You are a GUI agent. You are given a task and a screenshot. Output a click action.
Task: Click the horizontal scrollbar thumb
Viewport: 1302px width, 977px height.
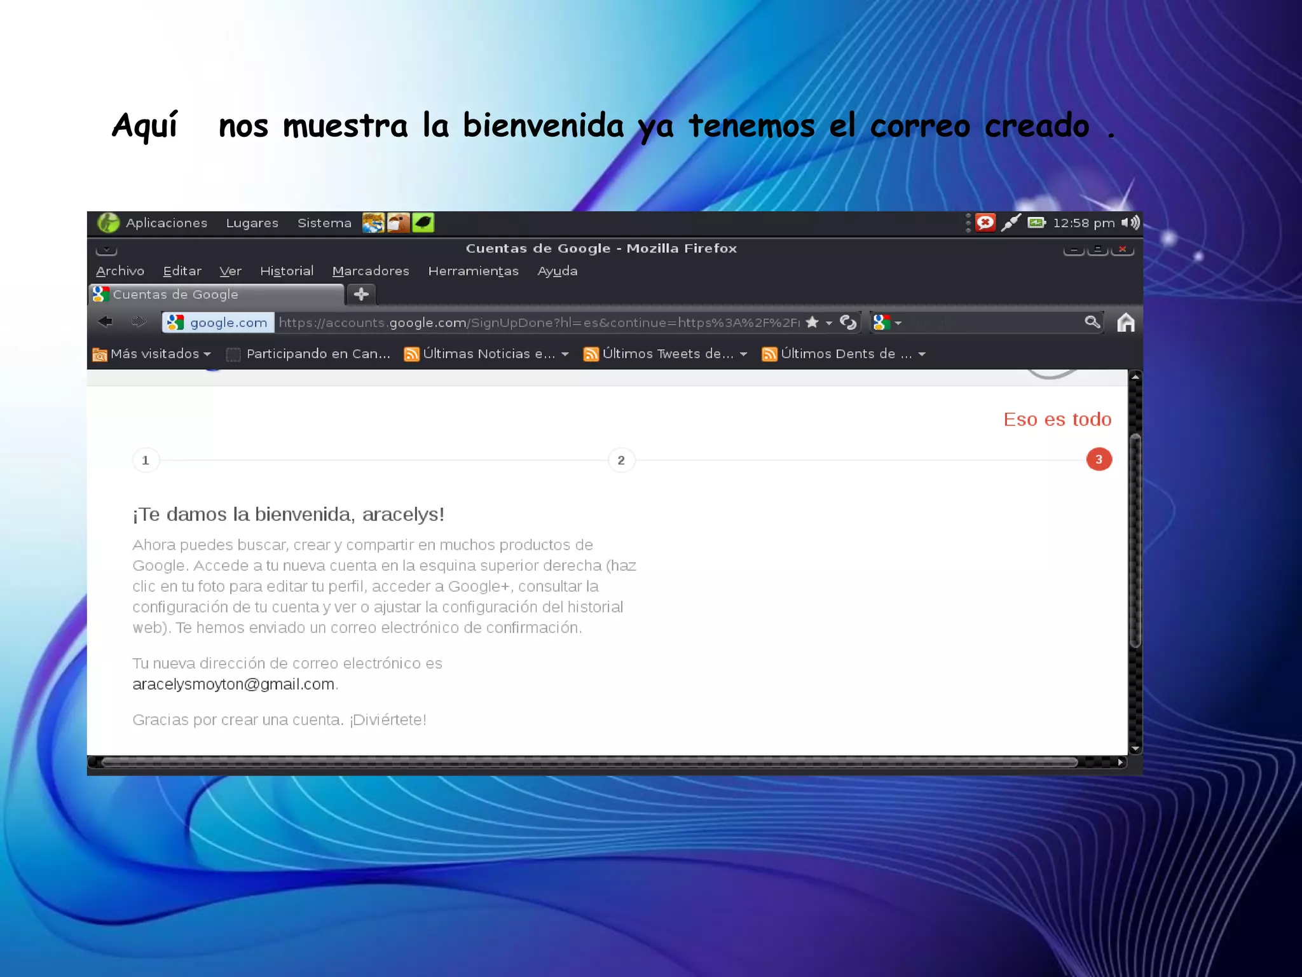[590, 762]
